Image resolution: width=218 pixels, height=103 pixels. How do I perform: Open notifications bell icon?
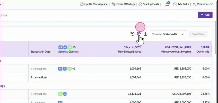click(167, 4)
